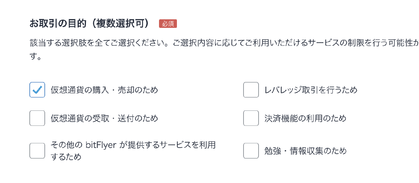Viewport: 419px width, 183px height.
Task: Click the 仮想通貨の購入・売却のため label text
Action: (104, 90)
